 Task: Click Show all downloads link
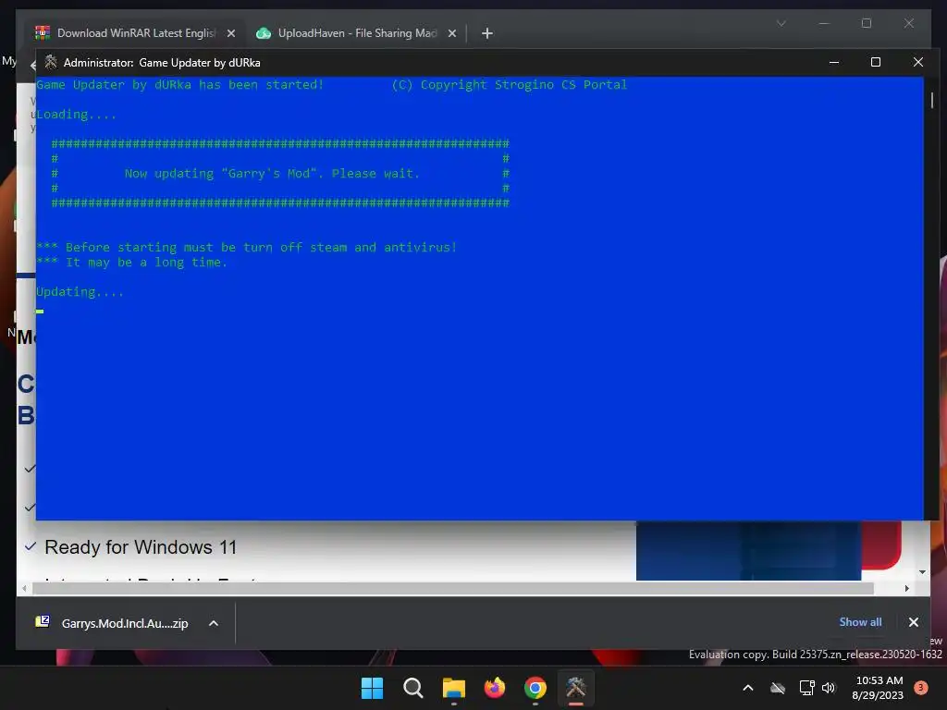click(860, 622)
